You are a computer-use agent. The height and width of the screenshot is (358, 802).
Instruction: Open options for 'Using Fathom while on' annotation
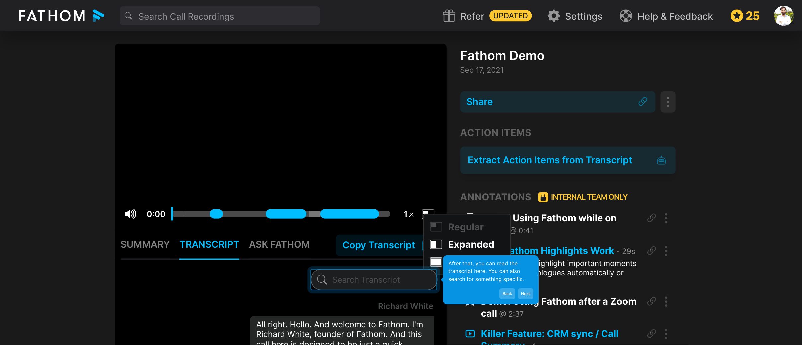click(666, 218)
